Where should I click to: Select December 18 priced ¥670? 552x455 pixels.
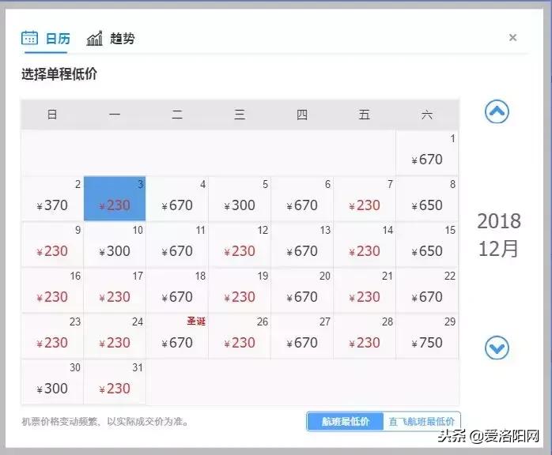pos(177,290)
